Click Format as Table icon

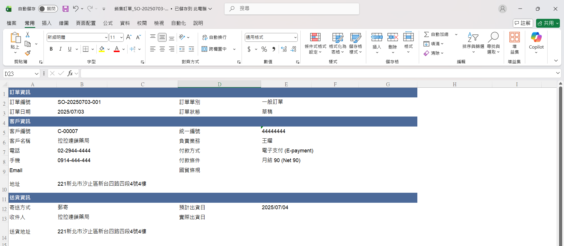(x=337, y=43)
